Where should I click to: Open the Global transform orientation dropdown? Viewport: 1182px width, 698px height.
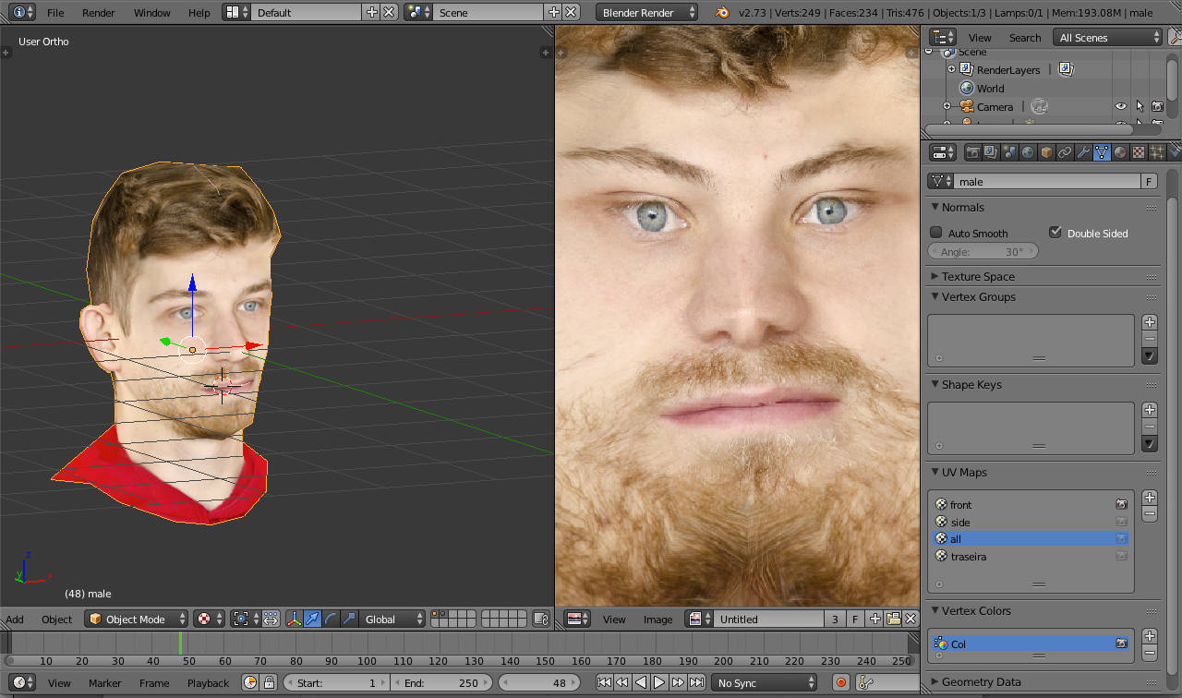pyautogui.click(x=394, y=619)
